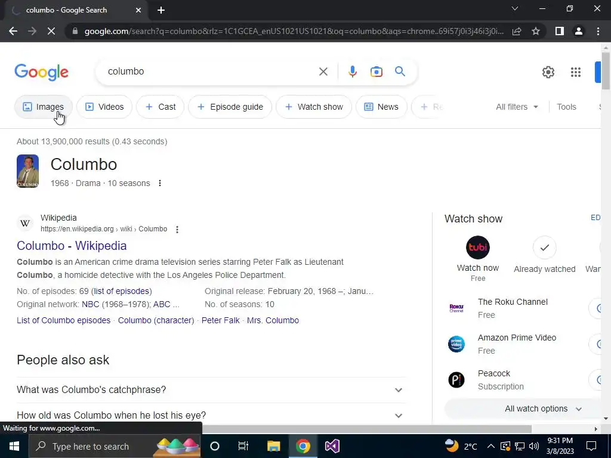Viewport: 611px width, 458px height.
Task: Open a new browser tab
Action: [x=161, y=10]
